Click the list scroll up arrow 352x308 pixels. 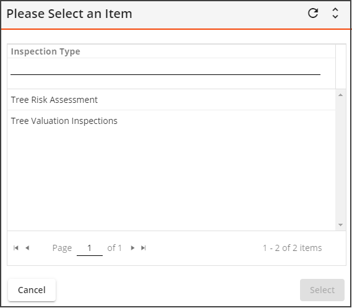tap(340, 95)
